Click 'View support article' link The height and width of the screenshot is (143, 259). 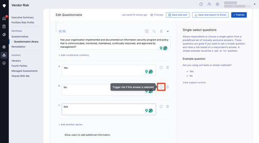click(194, 82)
